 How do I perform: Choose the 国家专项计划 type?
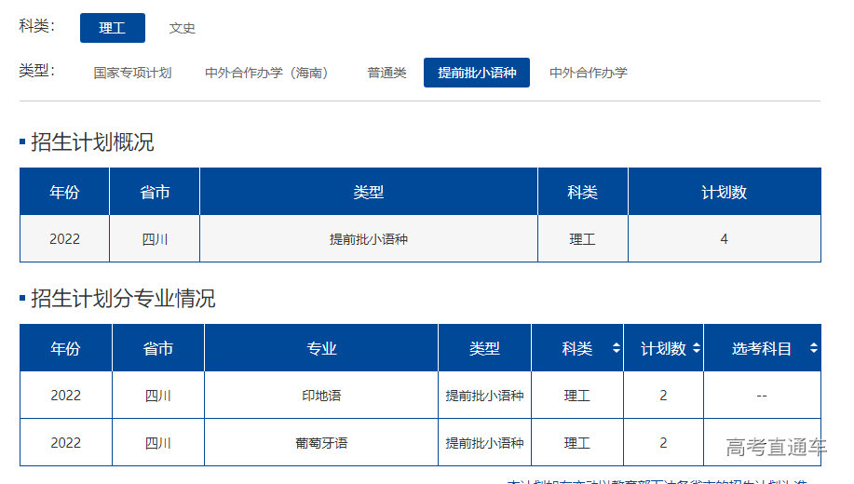click(132, 73)
